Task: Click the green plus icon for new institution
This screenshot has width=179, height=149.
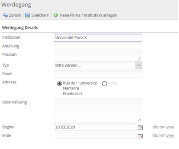Action: coord(56,15)
